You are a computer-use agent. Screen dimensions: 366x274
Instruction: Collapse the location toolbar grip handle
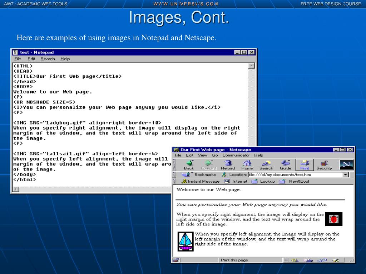pos(174,174)
